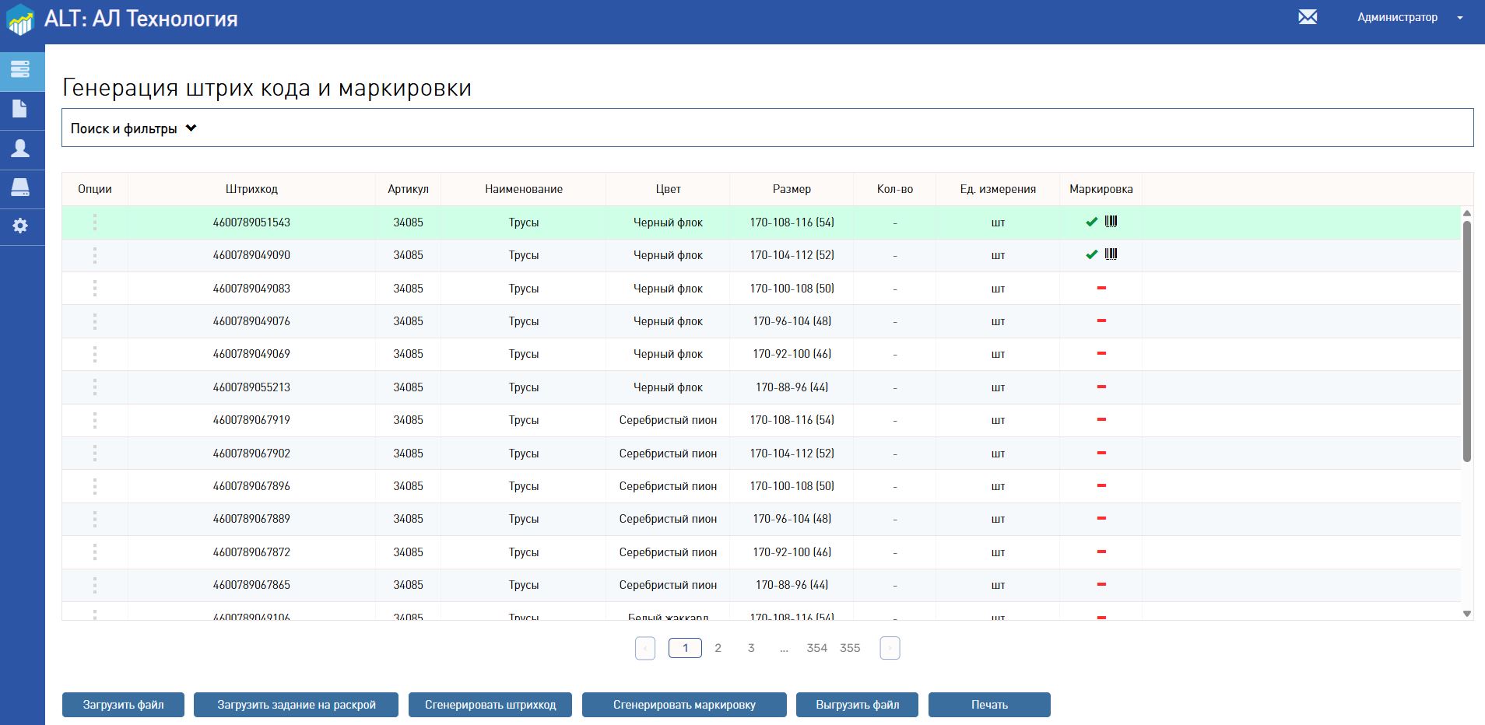Open options for barcode 4600789067919

(95, 420)
